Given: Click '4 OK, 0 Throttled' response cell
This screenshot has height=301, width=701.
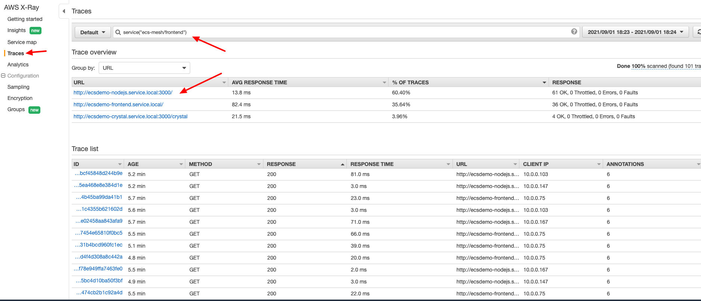Looking at the screenshot, I should pyautogui.click(x=593, y=116).
